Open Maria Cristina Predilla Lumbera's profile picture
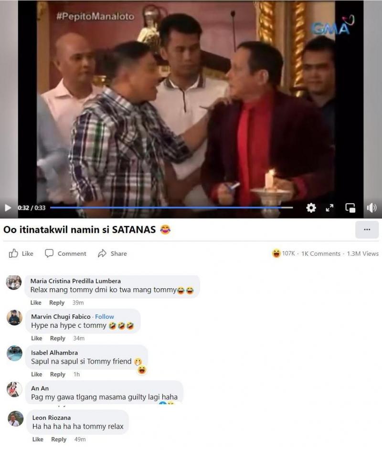Viewport: 382px width, 450px height. click(x=14, y=283)
